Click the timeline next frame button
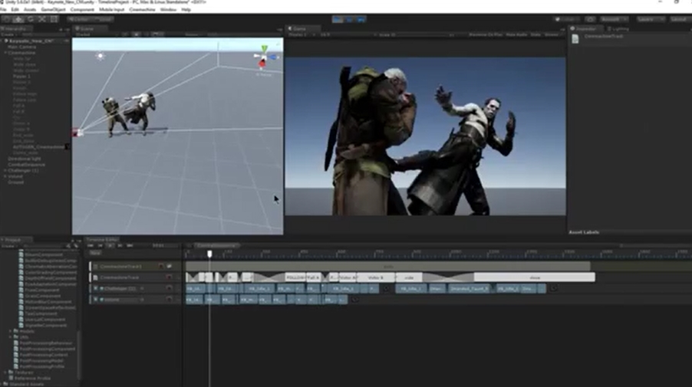692x387 pixels. tap(120, 245)
